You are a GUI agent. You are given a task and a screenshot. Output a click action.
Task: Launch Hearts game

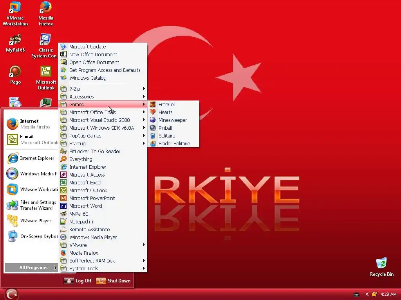pos(173,112)
